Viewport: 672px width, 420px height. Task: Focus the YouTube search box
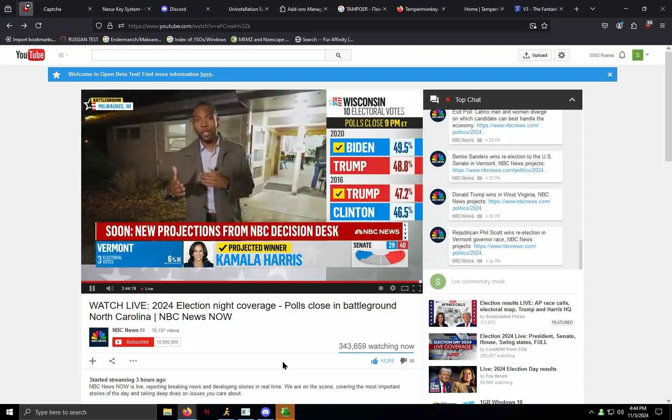[x=208, y=55]
